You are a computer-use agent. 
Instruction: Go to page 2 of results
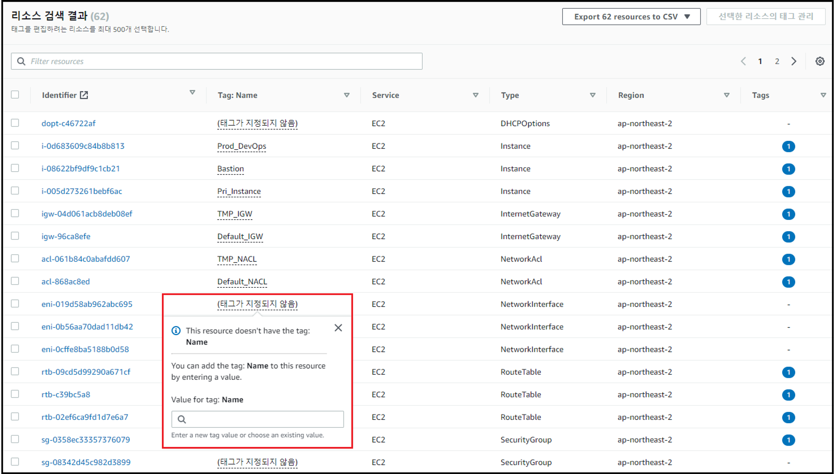777,61
